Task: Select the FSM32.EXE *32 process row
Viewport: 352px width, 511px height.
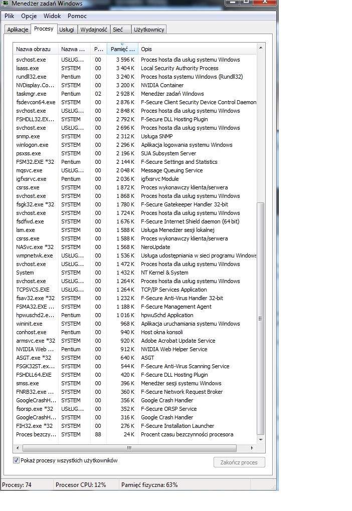Action: 135,162
